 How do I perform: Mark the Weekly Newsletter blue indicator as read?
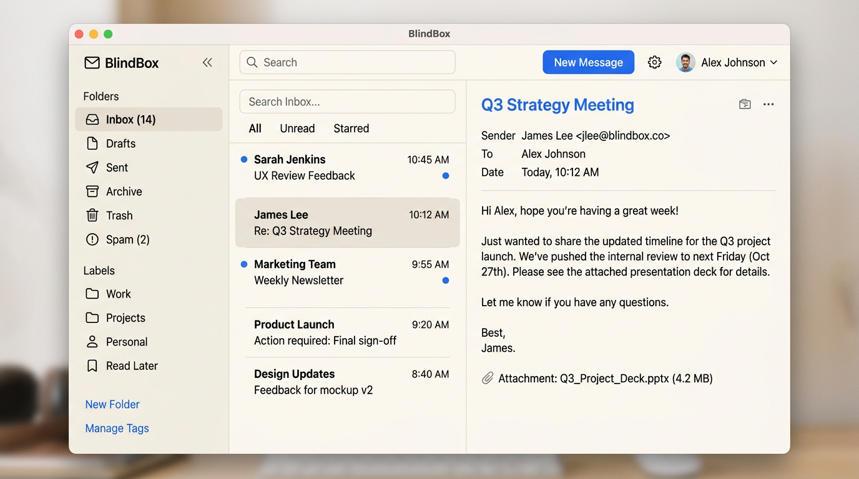pyautogui.click(x=446, y=280)
